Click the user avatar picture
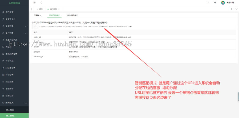239x118 pixels. 223,3
